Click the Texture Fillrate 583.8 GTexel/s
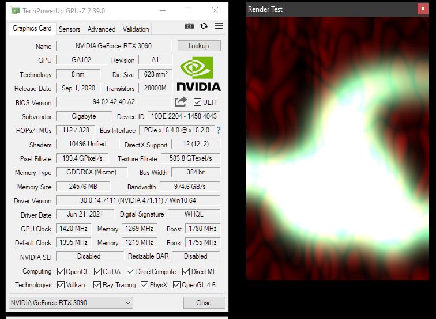 tap(190, 158)
